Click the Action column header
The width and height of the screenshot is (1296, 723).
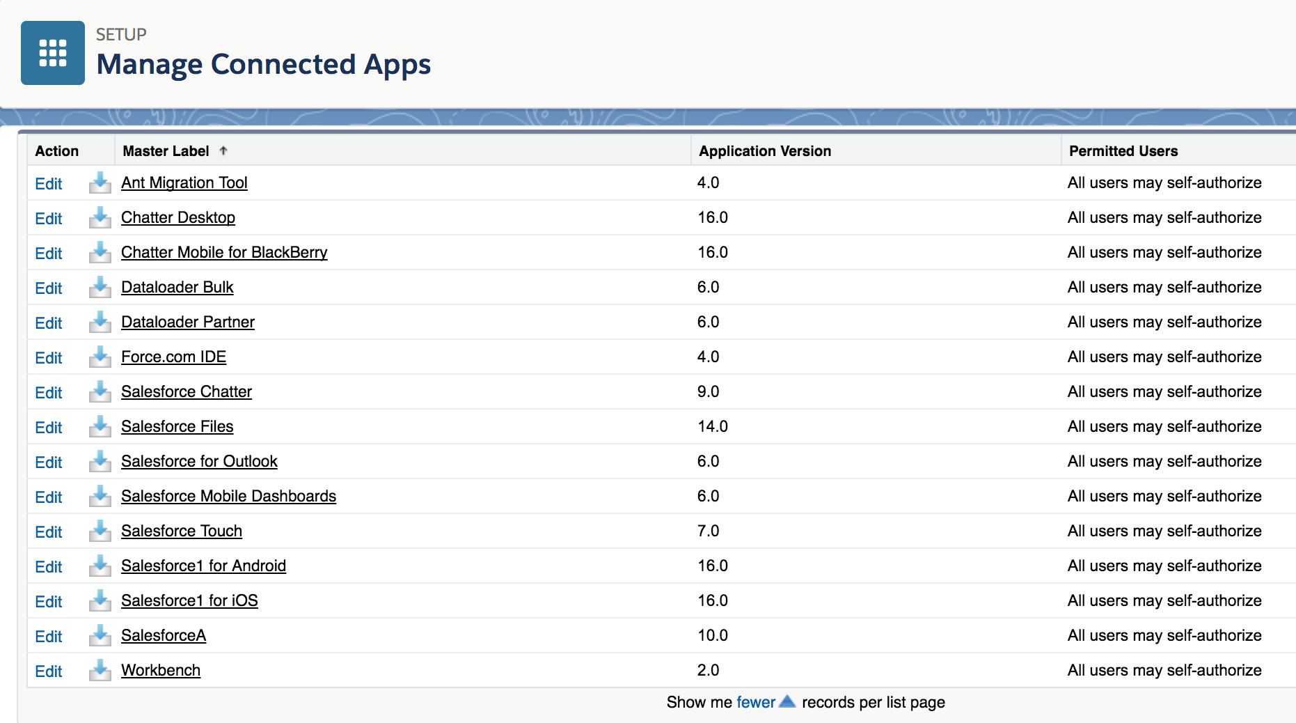[57, 151]
